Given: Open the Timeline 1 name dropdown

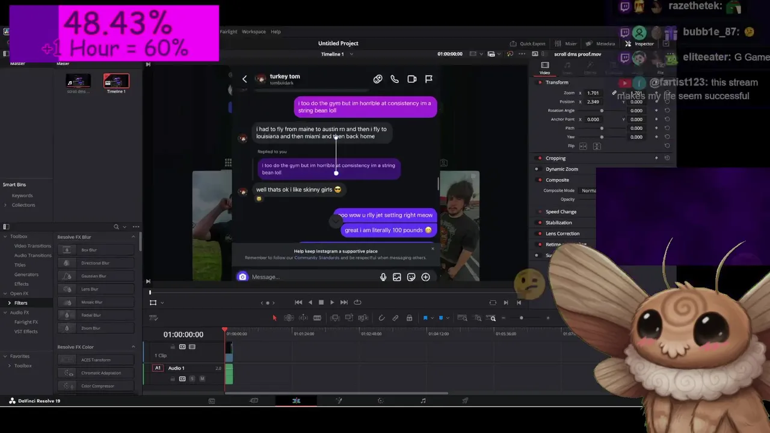Looking at the screenshot, I should (x=351, y=54).
